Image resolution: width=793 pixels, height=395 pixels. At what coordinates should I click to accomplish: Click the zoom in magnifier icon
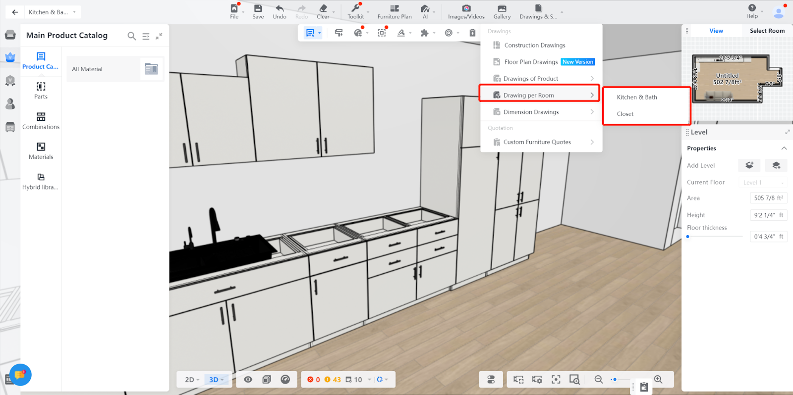(658, 379)
